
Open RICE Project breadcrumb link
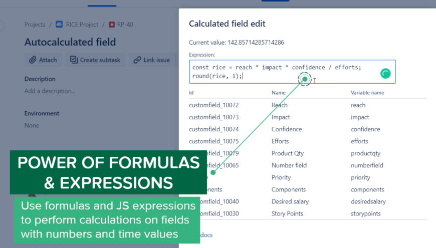82,25
